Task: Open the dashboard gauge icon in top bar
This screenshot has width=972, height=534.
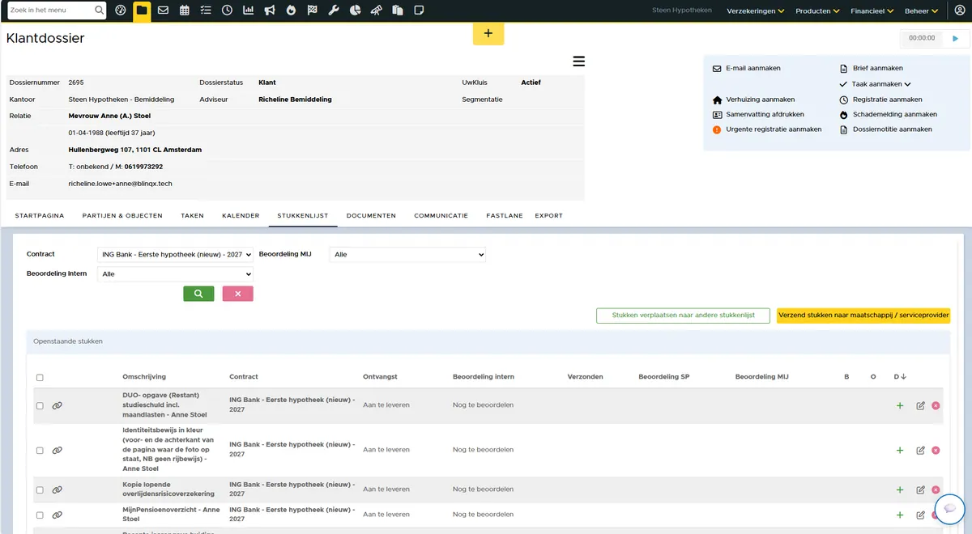Action: point(121,11)
